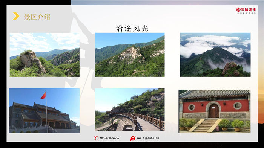Viewport: 264px width, 148px height.
Task: Select the sea of clouds mountain photo
Action: click(x=215, y=55)
